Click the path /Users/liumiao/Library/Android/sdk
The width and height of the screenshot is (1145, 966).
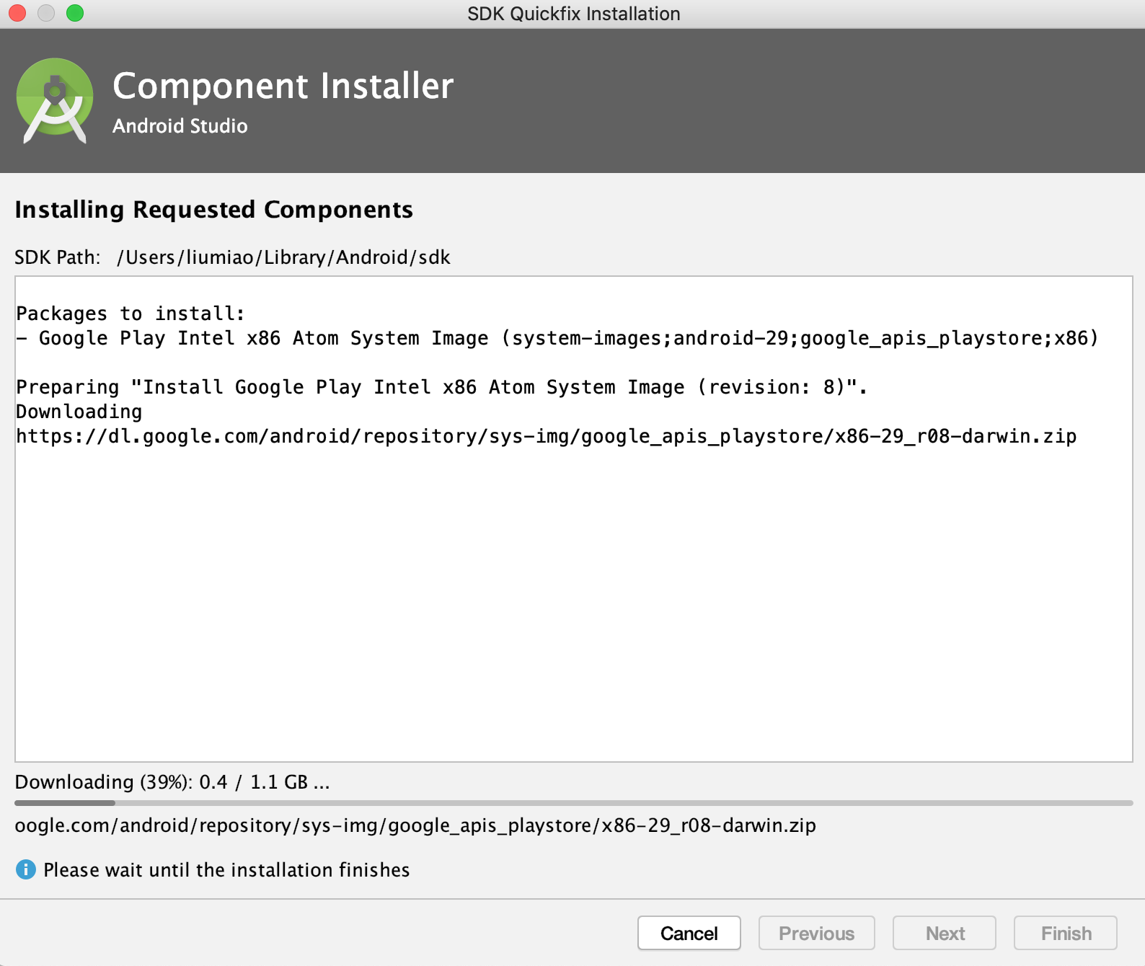[283, 257]
